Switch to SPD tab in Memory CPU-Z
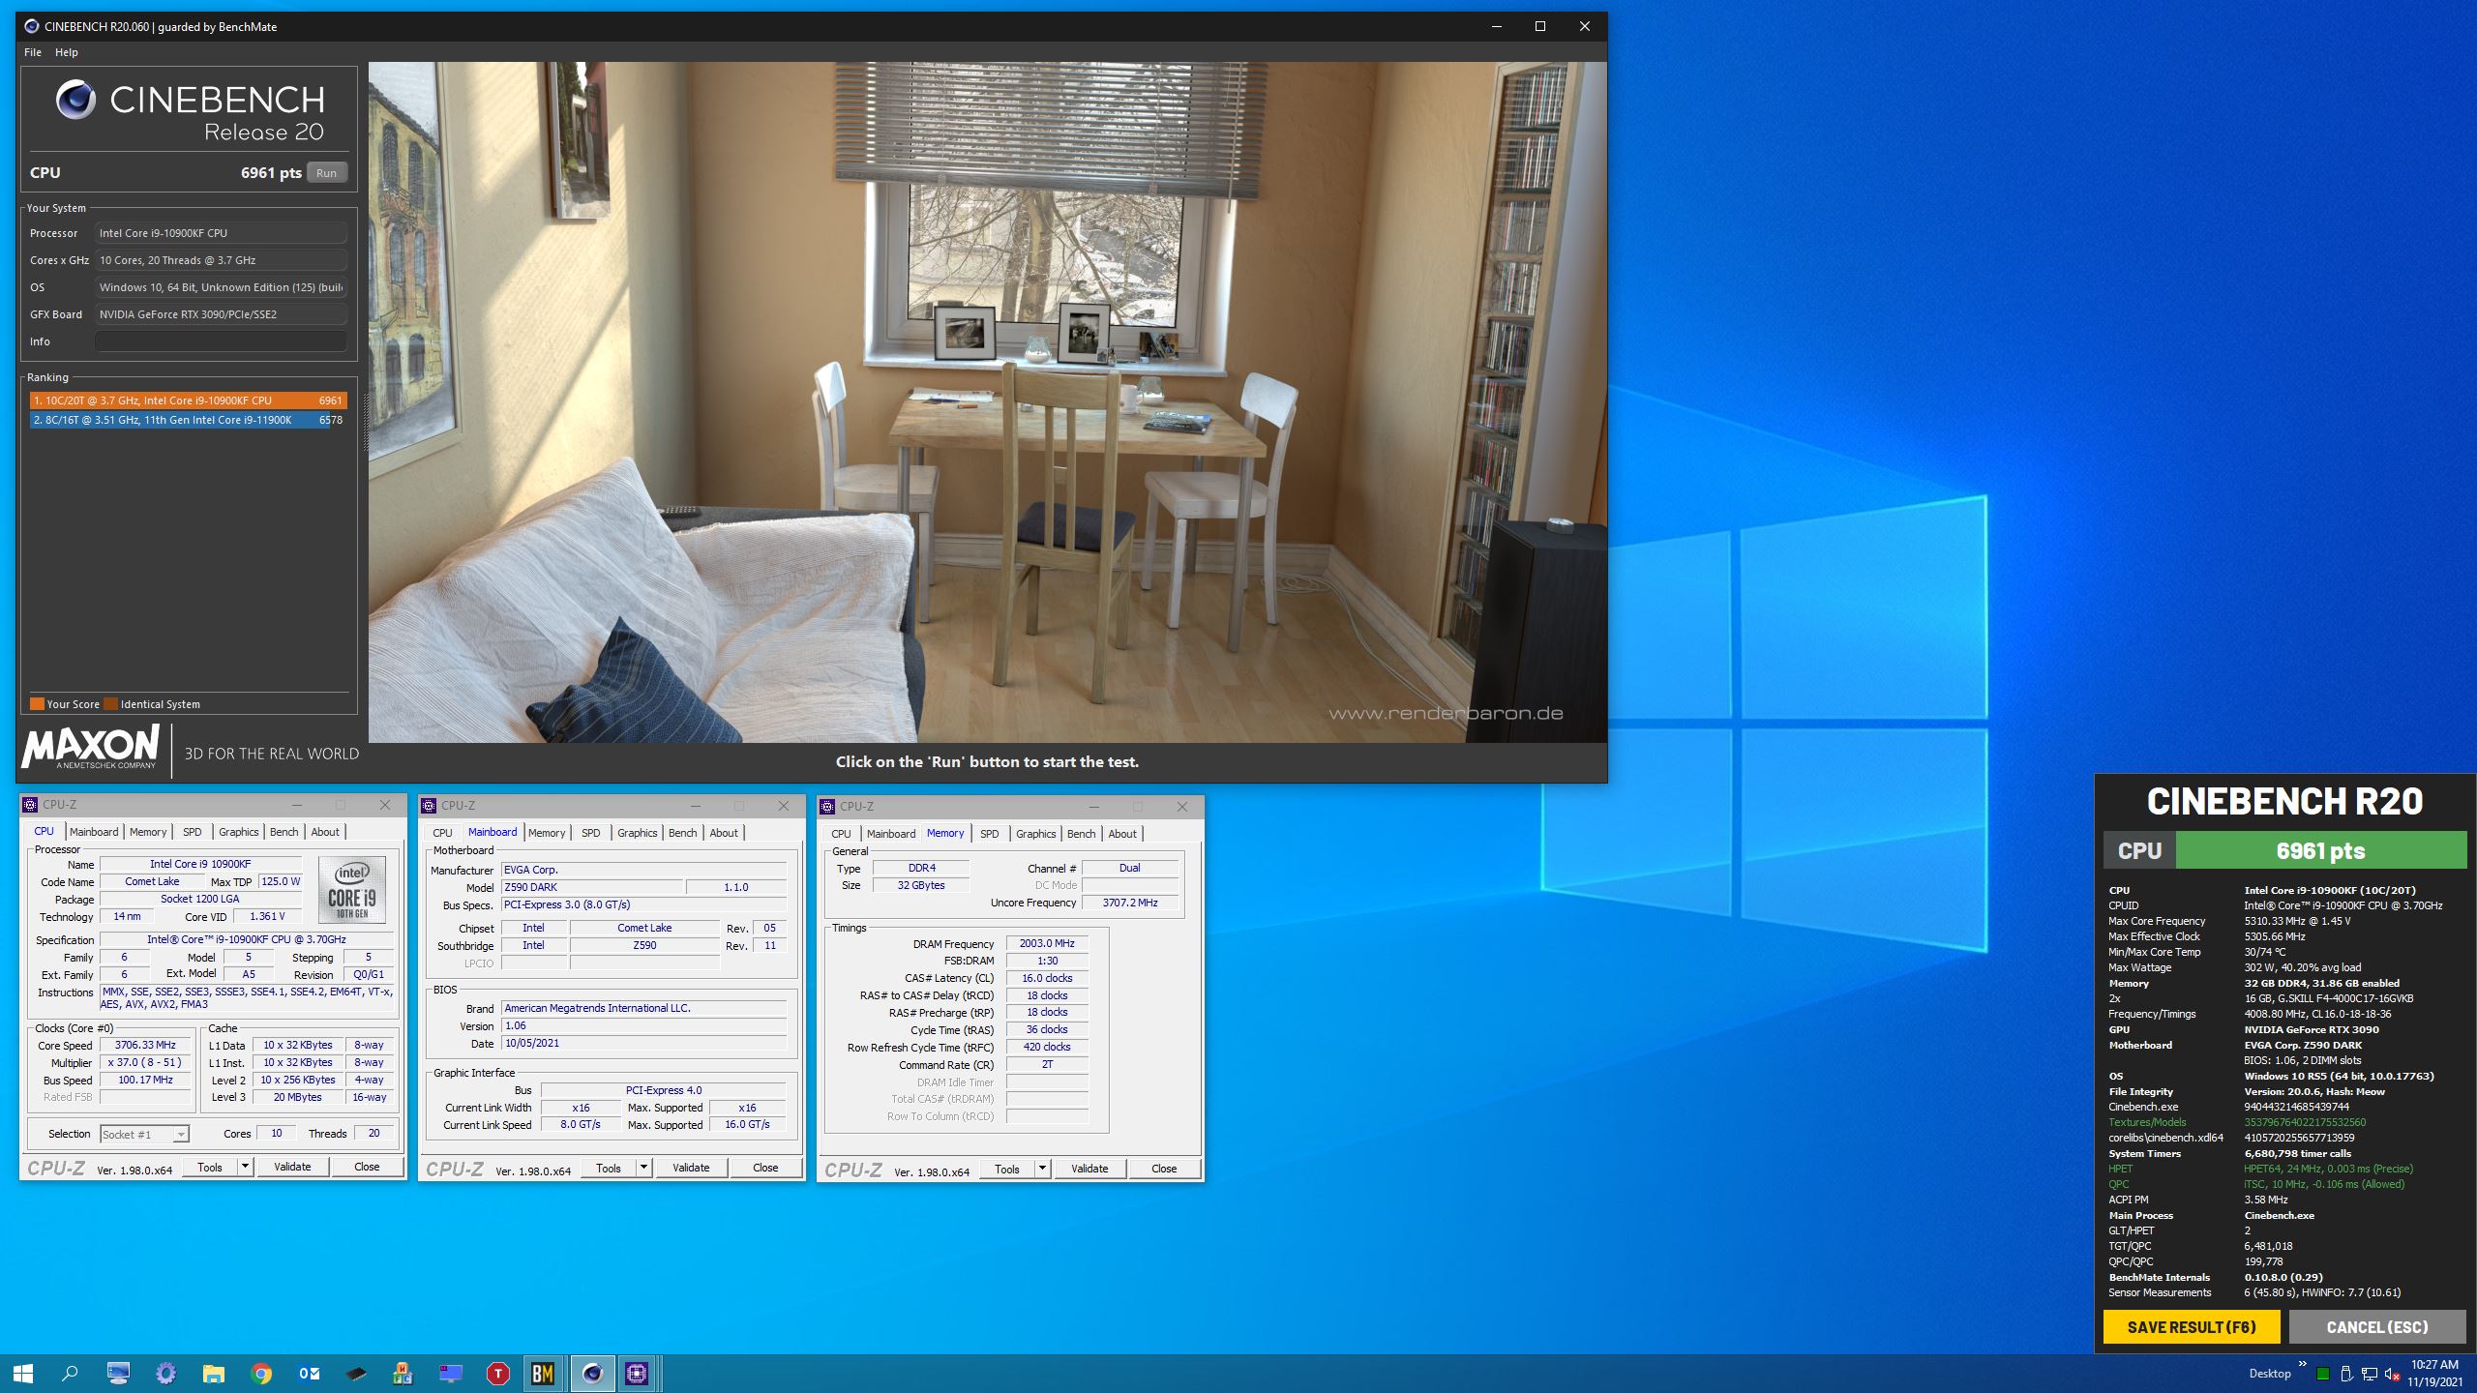 [989, 834]
